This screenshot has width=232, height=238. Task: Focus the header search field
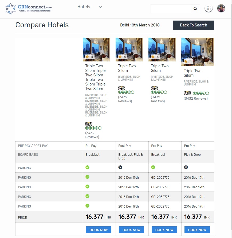171,9
